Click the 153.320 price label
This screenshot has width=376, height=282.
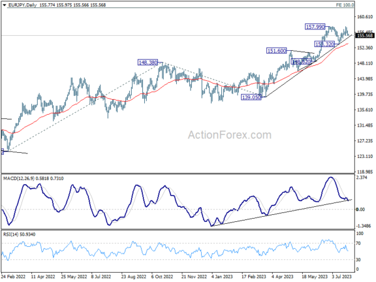point(325,44)
